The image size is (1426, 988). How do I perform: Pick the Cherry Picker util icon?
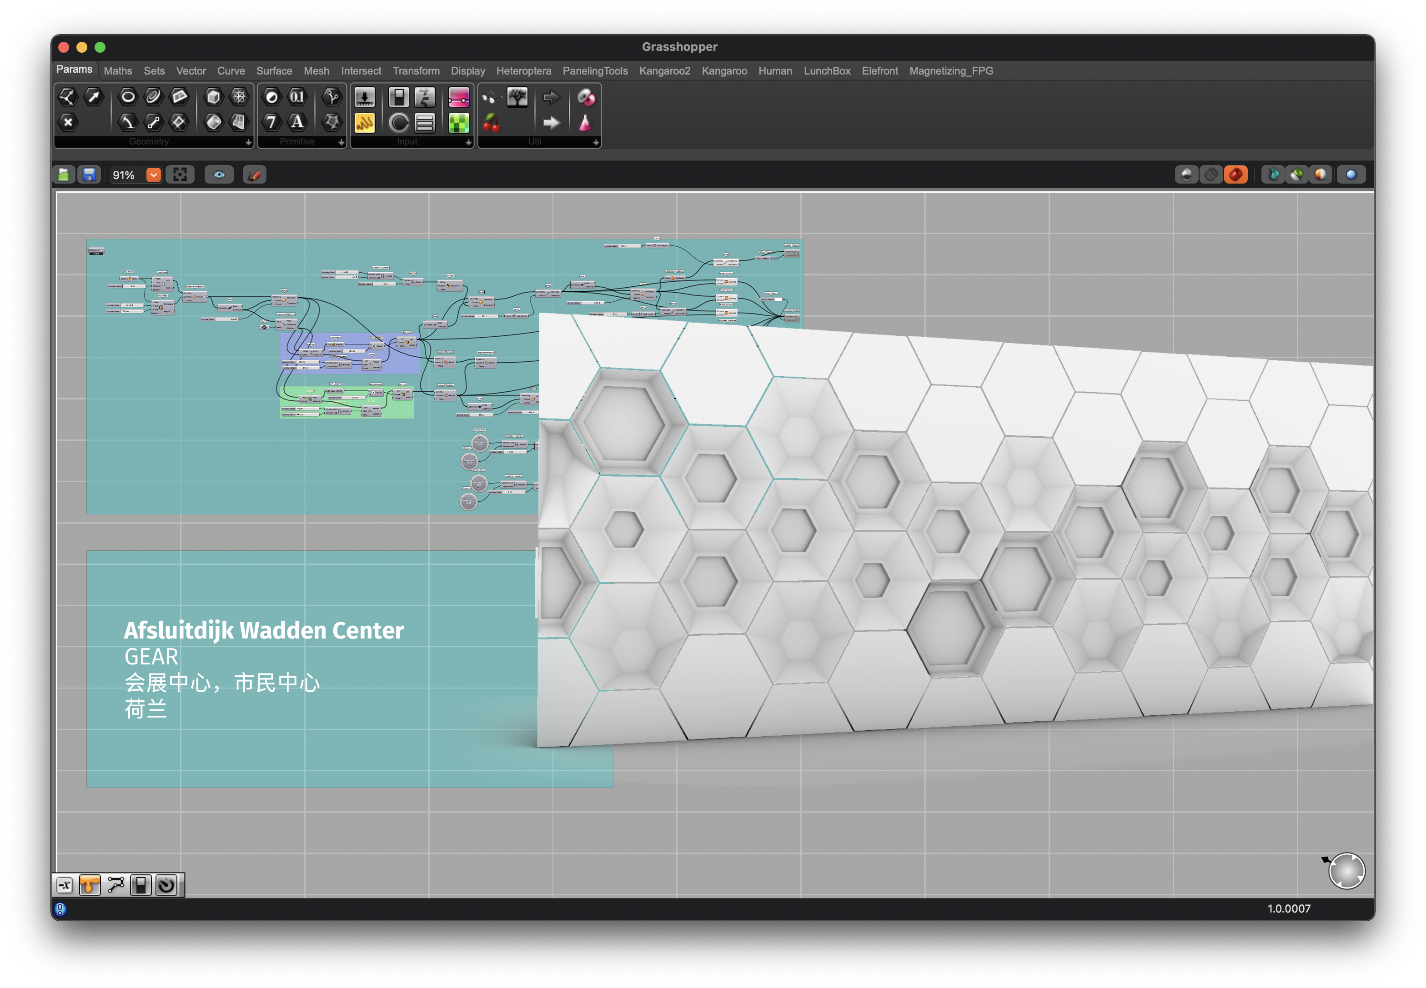click(491, 123)
